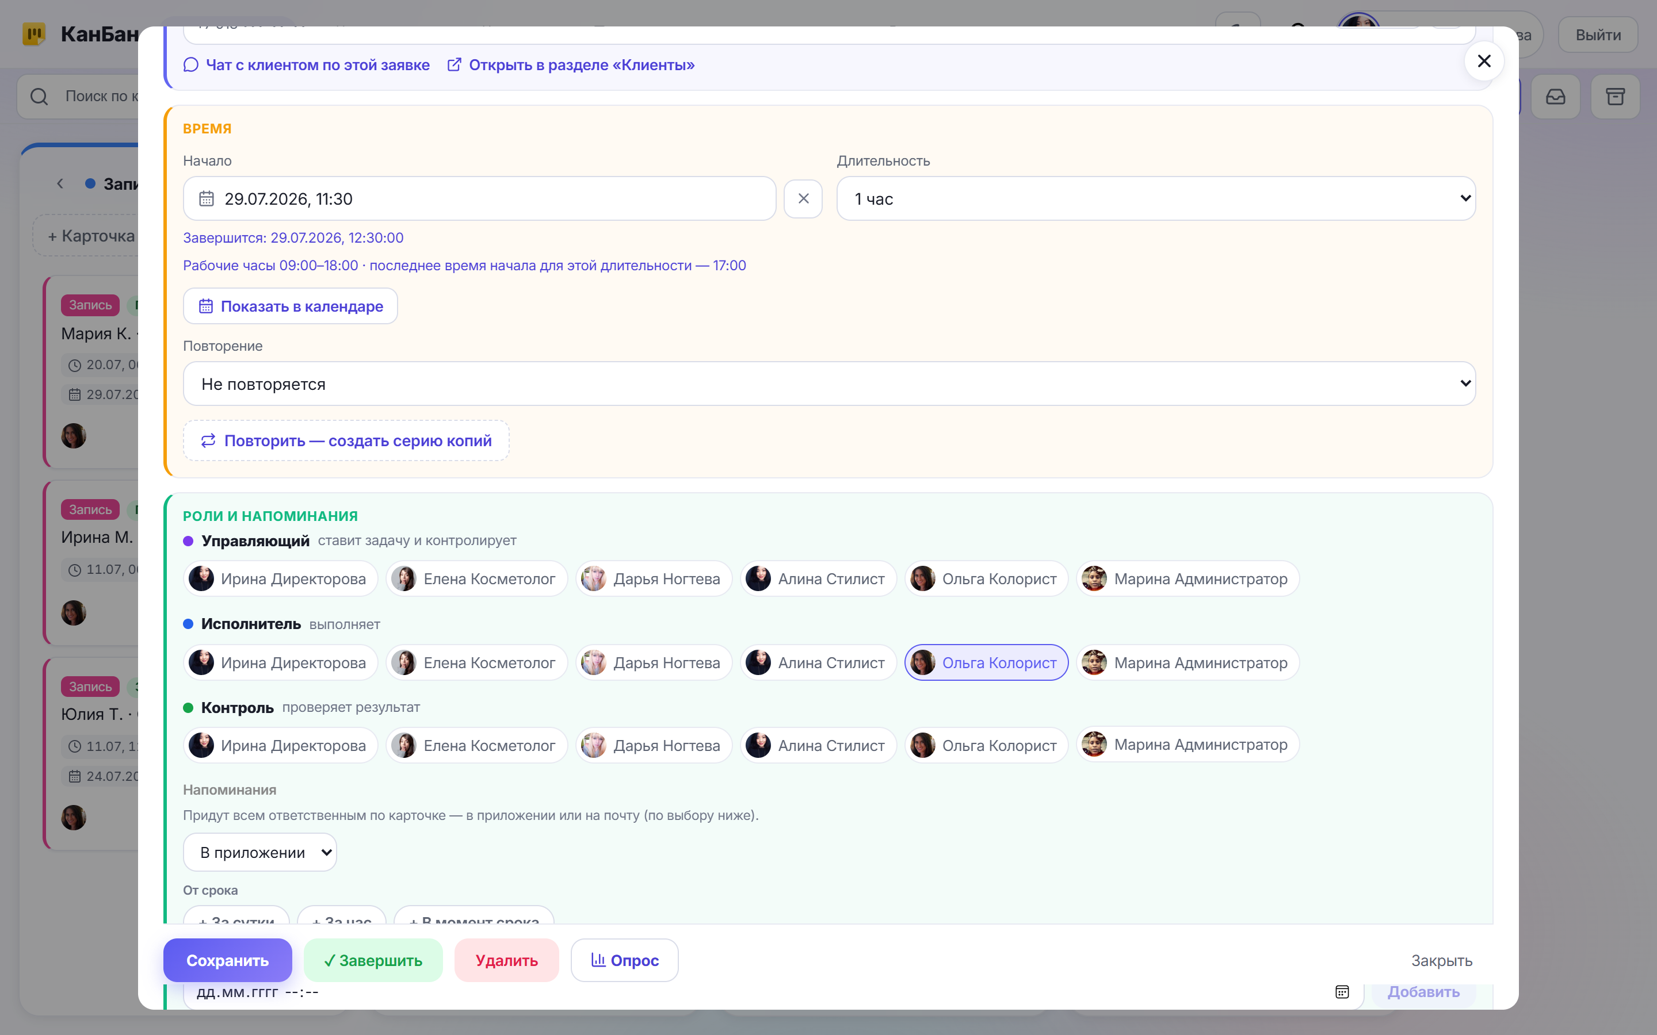
Task: Open the Опрос button
Action: pyautogui.click(x=624, y=960)
